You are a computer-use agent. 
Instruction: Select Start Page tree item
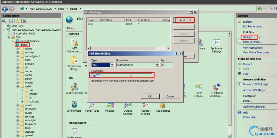(17, 26)
